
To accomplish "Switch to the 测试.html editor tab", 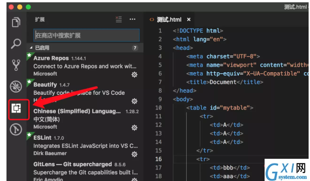I will (169, 19).
